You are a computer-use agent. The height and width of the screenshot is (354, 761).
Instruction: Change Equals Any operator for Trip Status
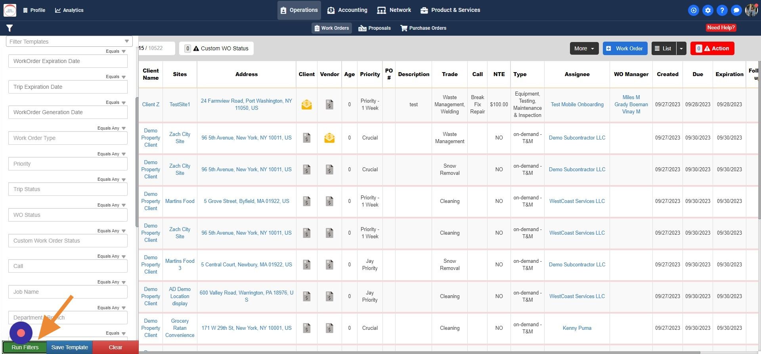point(112,180)
